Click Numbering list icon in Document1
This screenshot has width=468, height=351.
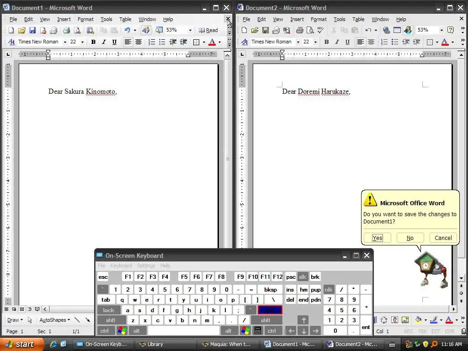click(152, 42)
